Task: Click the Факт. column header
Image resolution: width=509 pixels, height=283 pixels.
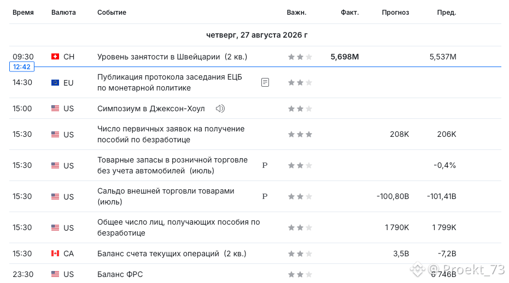Action: click(349, 13)
